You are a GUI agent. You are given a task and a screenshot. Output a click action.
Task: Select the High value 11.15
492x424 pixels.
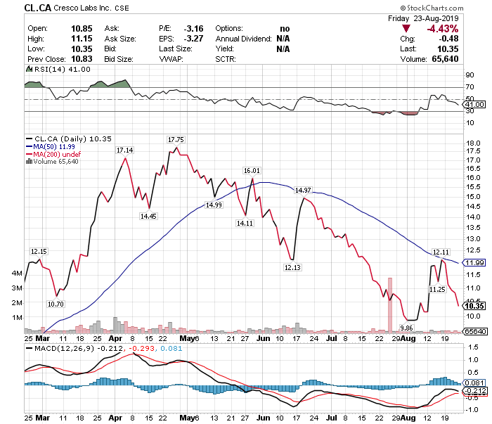tap(82, 39)
